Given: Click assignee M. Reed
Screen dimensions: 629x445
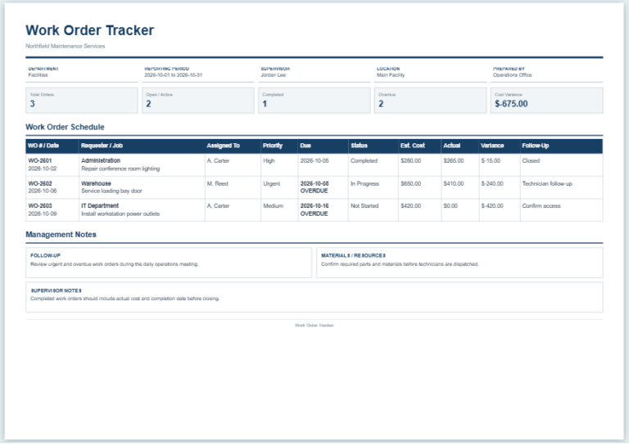Looking at the screenshot, I should coord(217,183).
